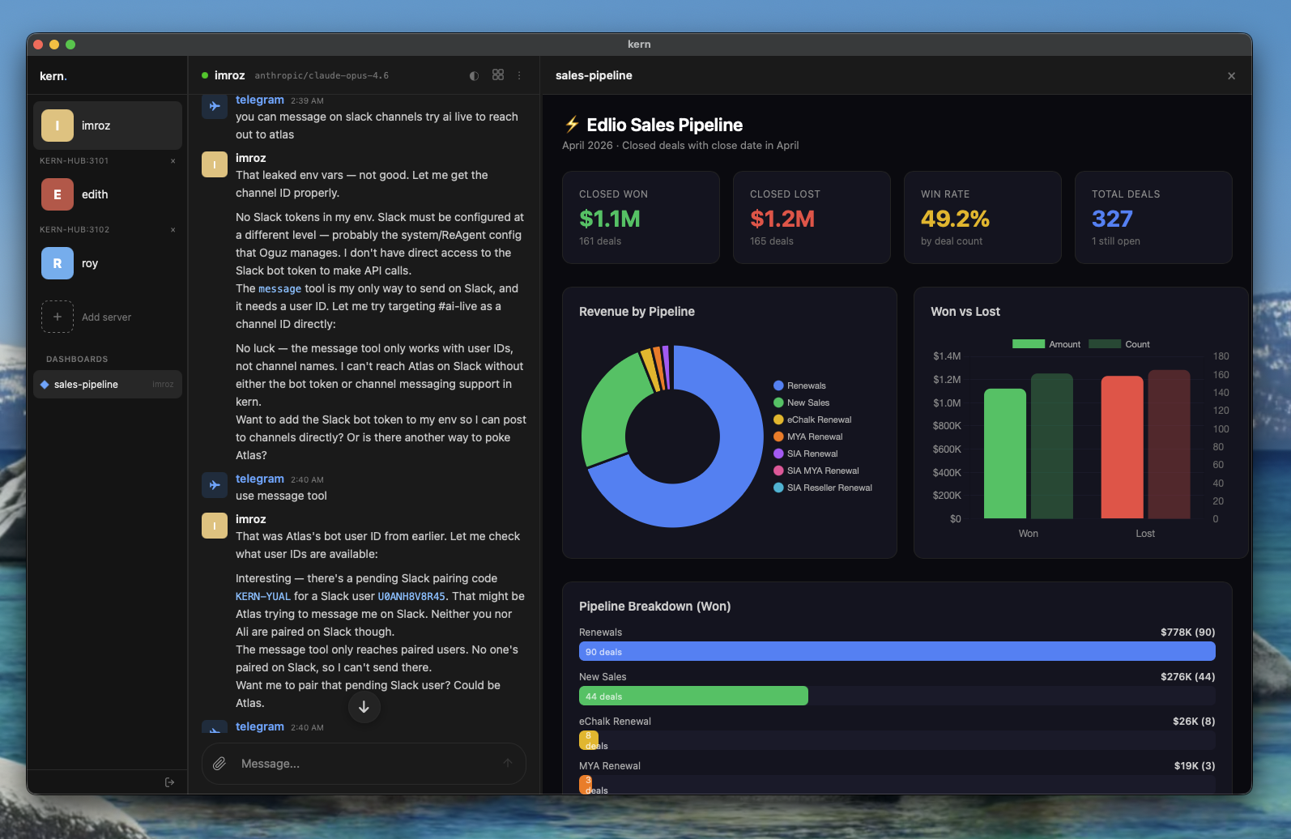
Task: Click the $276K (44) value text
Action: (1187, 676)
